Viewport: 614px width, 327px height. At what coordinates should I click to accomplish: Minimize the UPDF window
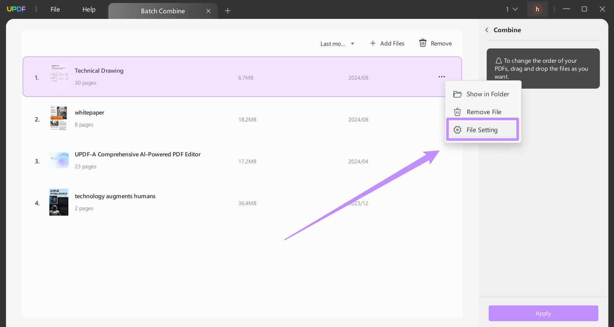(566, 9)
